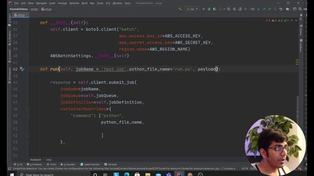Open the Tools menu

click(100, 3)
